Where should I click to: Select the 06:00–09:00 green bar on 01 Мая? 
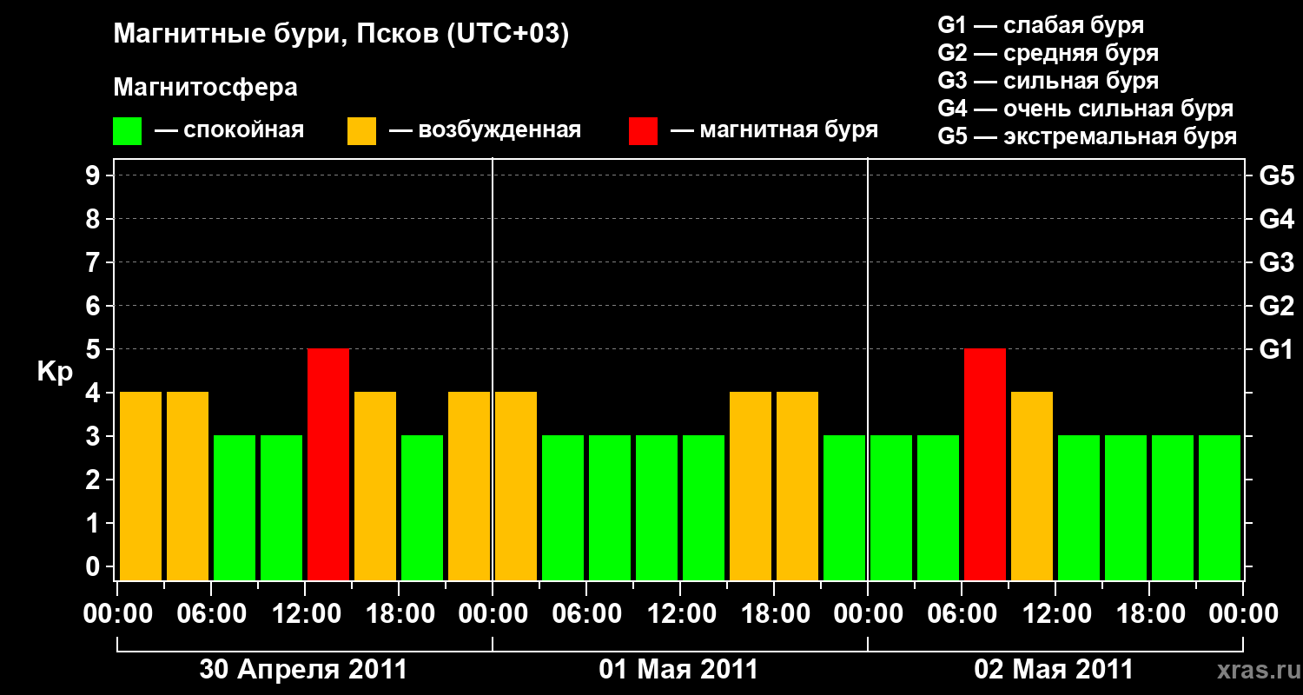[x=610, y=507]
